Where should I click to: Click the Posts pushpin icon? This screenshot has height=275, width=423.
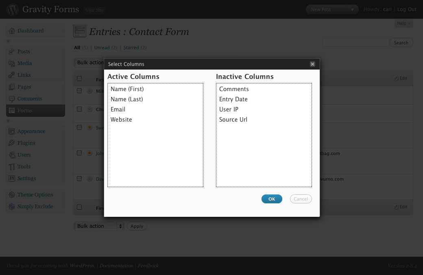point(11,51)
